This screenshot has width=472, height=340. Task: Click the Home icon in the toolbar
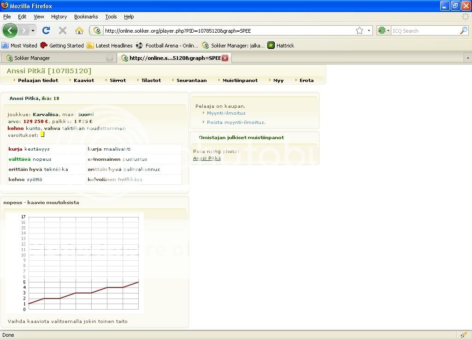pos(79,30)
